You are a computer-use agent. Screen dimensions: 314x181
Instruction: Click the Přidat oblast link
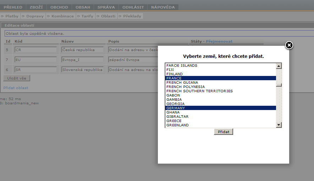(x=16, y=88)
